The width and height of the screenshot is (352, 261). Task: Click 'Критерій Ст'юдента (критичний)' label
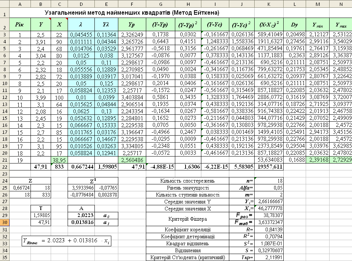click(187, 257)
